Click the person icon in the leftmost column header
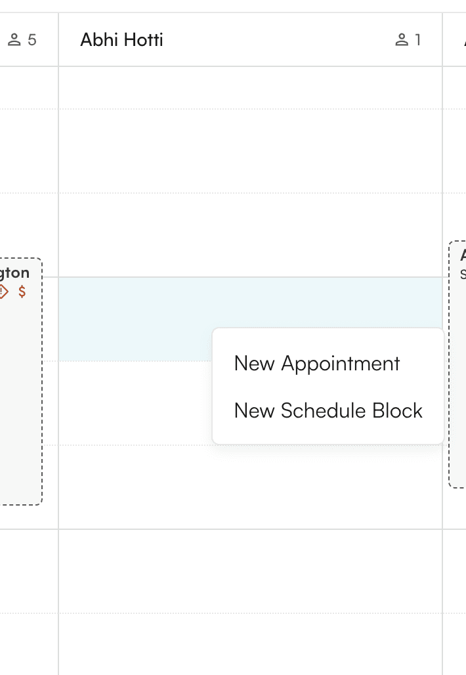 click(x=13, y=39)
